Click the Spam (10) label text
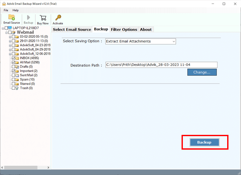241x175 pixels. click(x=27, y=80)
